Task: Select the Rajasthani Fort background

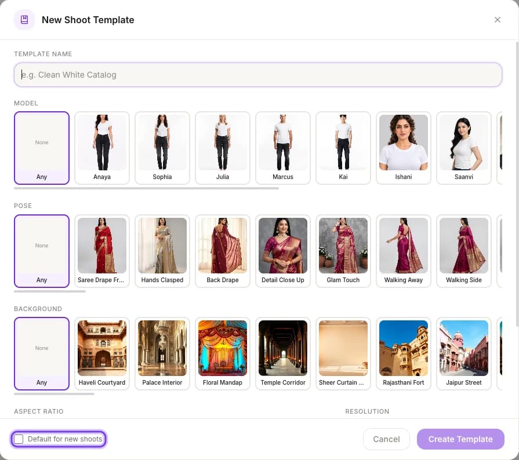Action: (x=404, y=353)
